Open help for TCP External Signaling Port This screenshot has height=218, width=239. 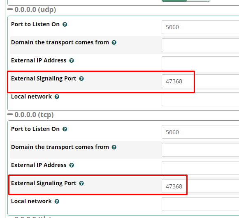coord(81,184)
